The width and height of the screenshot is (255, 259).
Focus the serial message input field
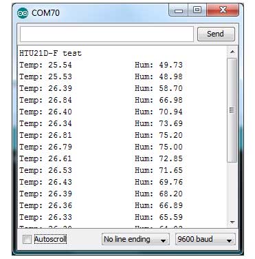pos(107,34)
